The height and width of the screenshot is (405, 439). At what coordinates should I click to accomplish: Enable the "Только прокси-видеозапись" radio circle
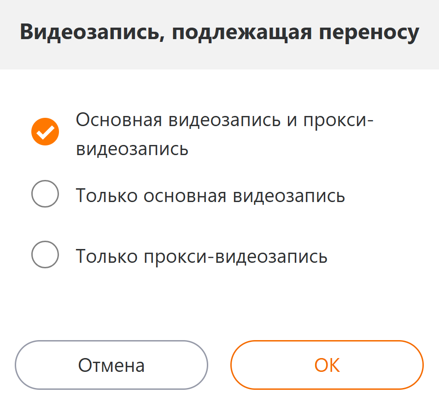45,255
